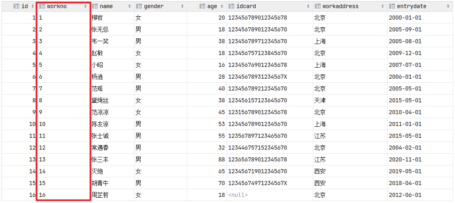Select the name cell 范凉凉
The height and width of the screenshot is (203, 455).
tap(100, 112)
